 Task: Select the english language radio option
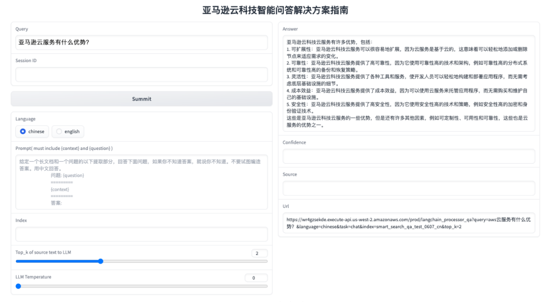68,131
